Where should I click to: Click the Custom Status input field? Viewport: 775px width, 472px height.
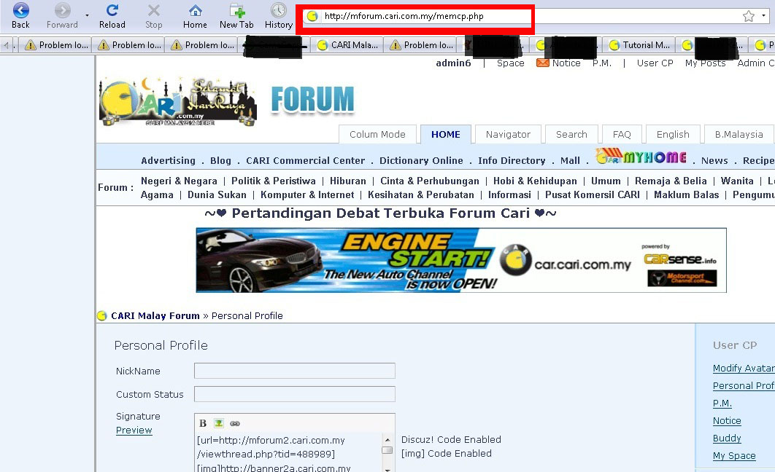click(295, 394)
